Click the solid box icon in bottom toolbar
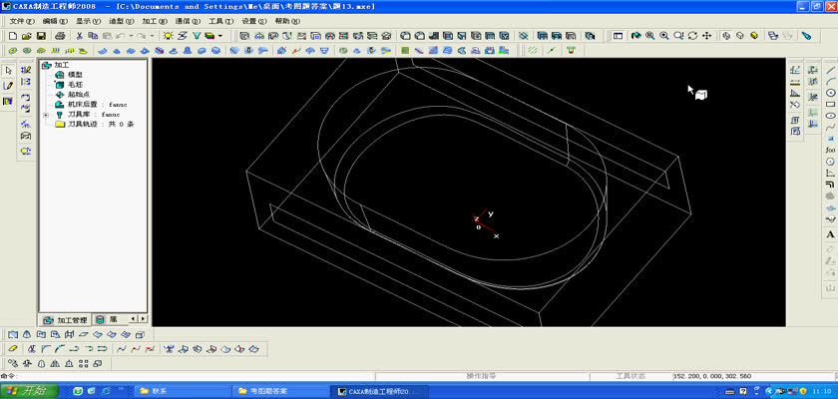Image resolution: width=838 pixels, height=399 pixels. [x=140, y=334]
